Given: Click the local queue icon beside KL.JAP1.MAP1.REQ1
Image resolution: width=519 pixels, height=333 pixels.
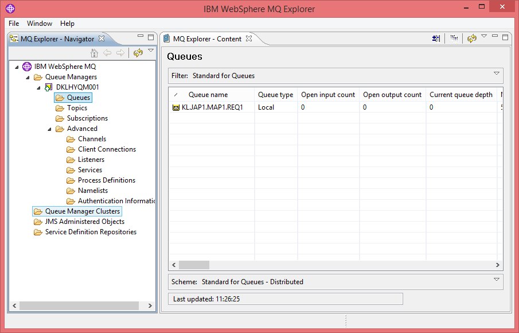Looking at the screenshot, I should [x=176, y=107].
